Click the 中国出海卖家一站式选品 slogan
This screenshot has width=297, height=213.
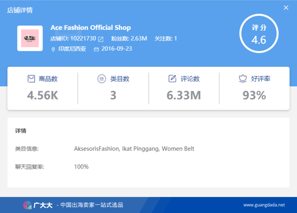[x=92, y=205]
